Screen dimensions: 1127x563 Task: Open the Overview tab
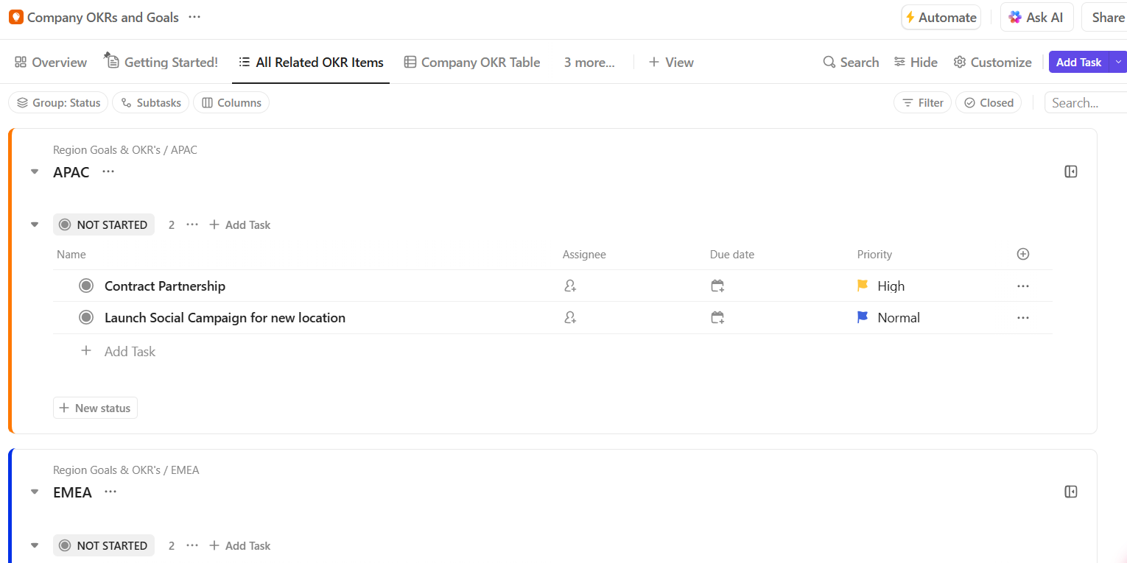[x=51, y=63]
